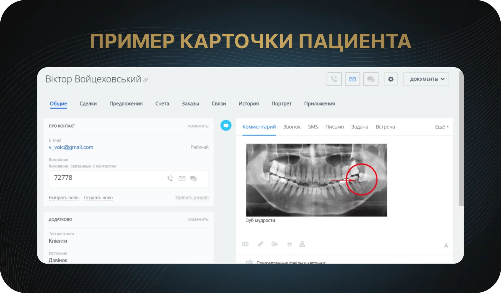Call company 72778 via phone icon

(170, 178)
